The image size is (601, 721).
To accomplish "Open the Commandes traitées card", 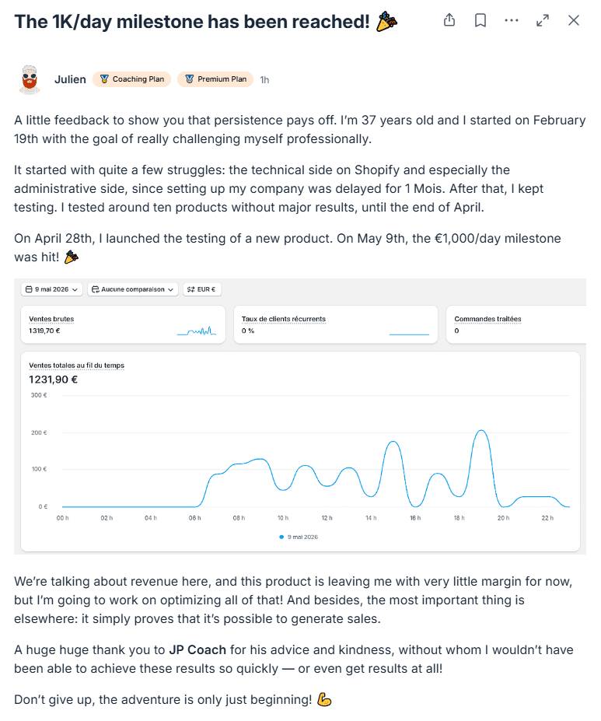I will pyautogui.click(x=516, y=324).
